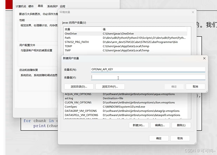Viewport: 217px width, 155px height.
Task: Click the 值 column header in user variables
Action: click(145, 29)
